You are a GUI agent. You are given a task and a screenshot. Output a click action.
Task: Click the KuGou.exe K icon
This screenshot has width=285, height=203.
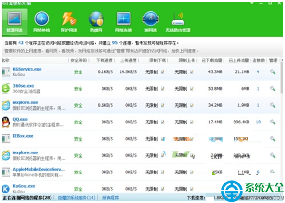[6, 189]
